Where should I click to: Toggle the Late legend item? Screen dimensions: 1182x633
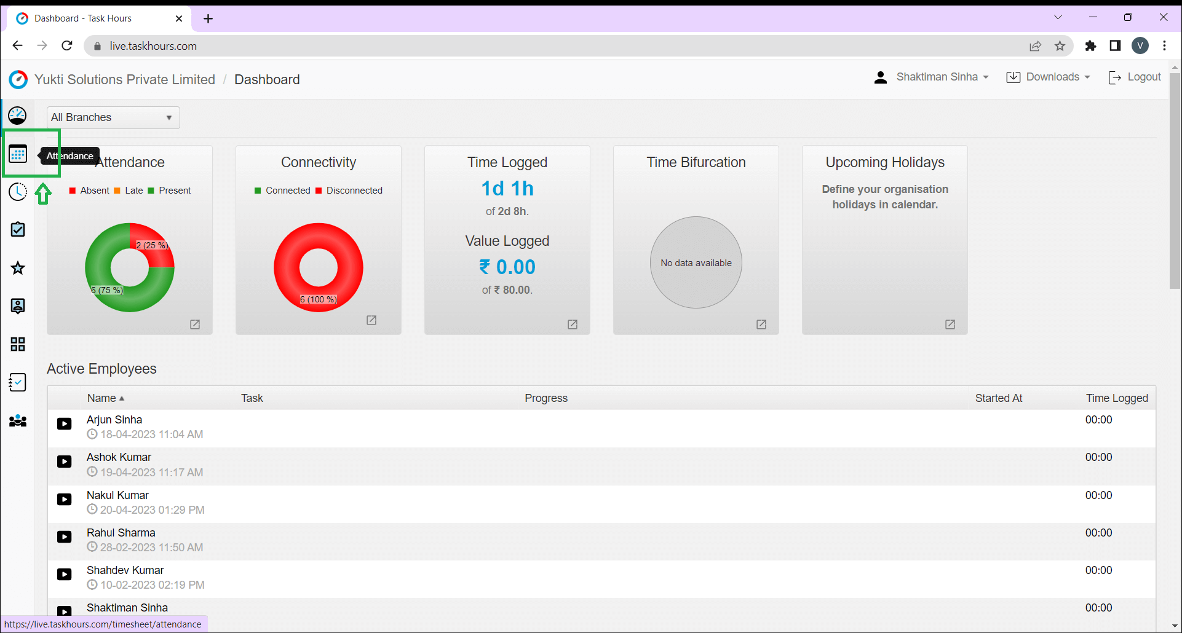click(x=129, y=191)
